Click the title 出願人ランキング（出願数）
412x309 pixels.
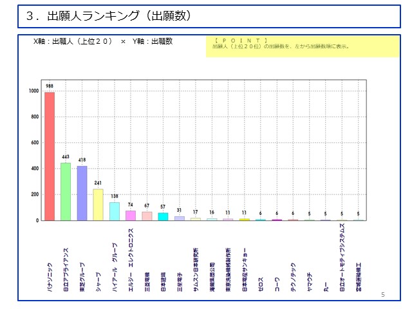[108, 15]
